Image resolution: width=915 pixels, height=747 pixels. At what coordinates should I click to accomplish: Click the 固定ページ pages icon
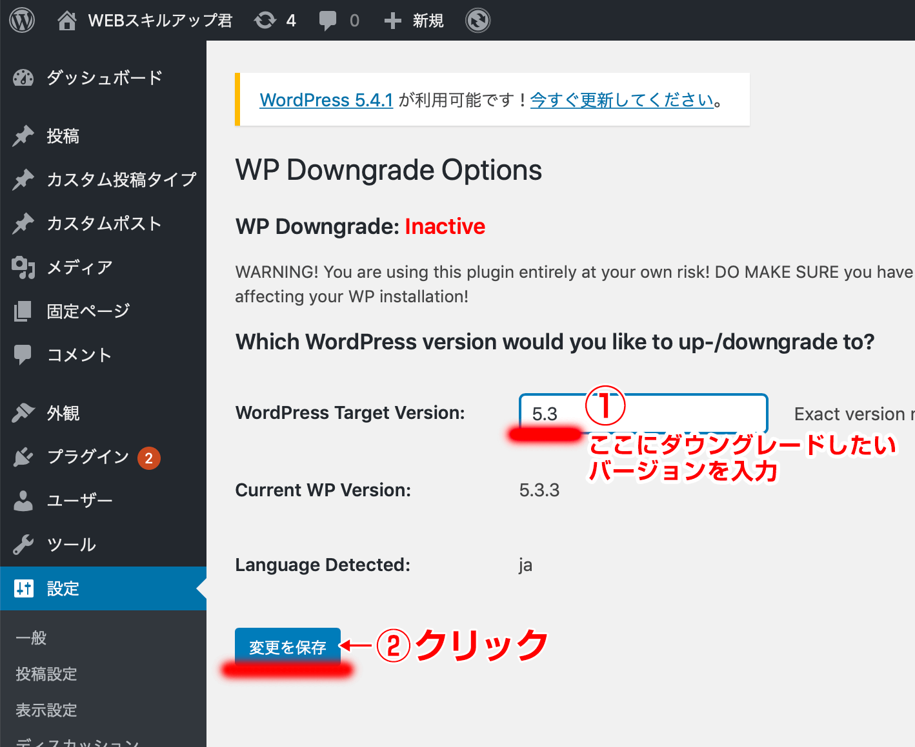[23, 311]
